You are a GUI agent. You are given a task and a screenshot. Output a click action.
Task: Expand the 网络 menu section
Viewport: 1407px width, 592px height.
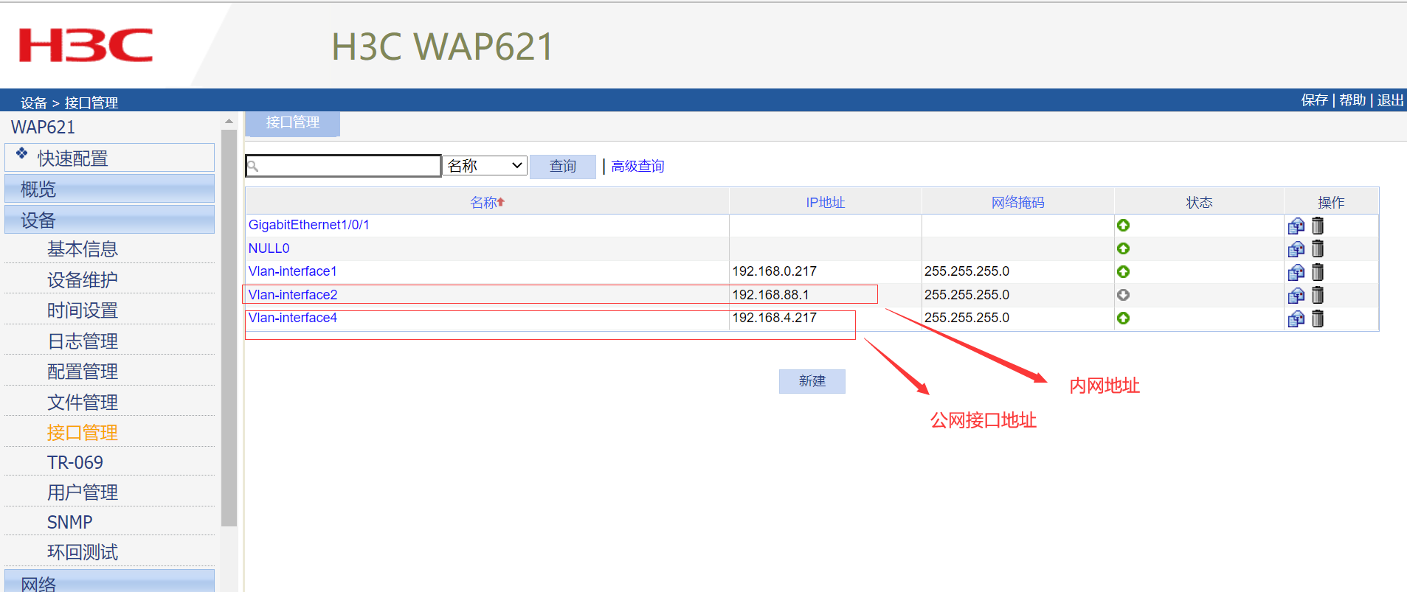click(x=109, y=581)
